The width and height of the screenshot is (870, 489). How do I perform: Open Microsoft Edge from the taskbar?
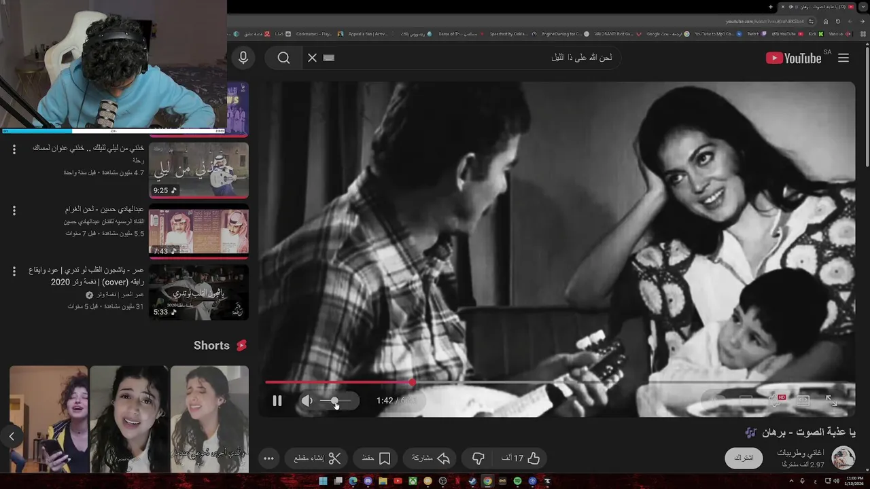click(353, 482)
